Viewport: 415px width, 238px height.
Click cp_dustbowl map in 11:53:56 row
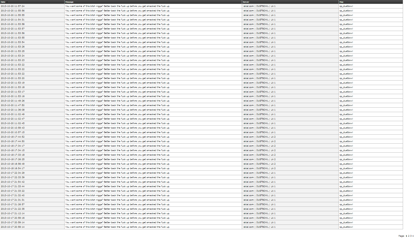pos(346,33)
